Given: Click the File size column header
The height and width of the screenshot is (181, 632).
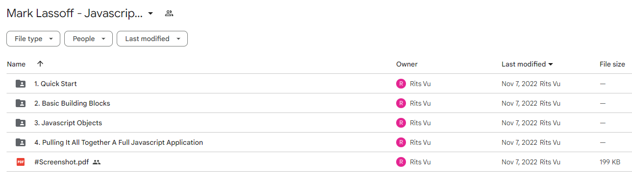Looking at the screenshot, I should coord(612,64).
